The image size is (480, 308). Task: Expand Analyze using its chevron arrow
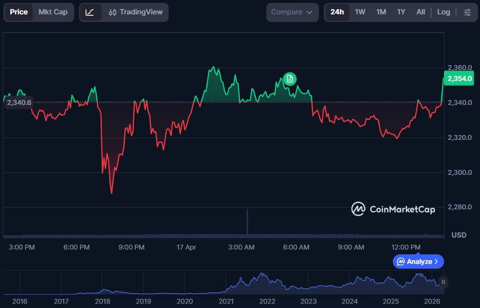tap(436, 262)
